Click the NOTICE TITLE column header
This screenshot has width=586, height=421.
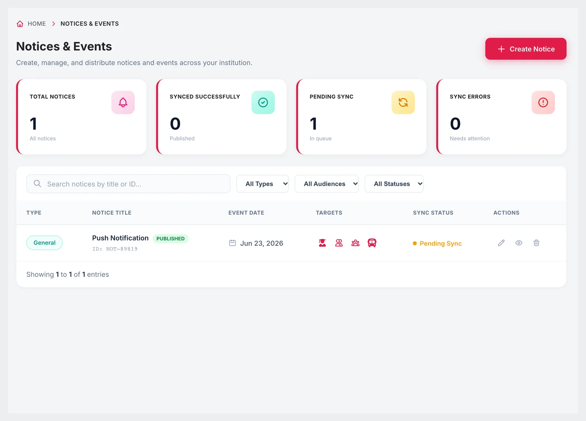coord(112,213)
